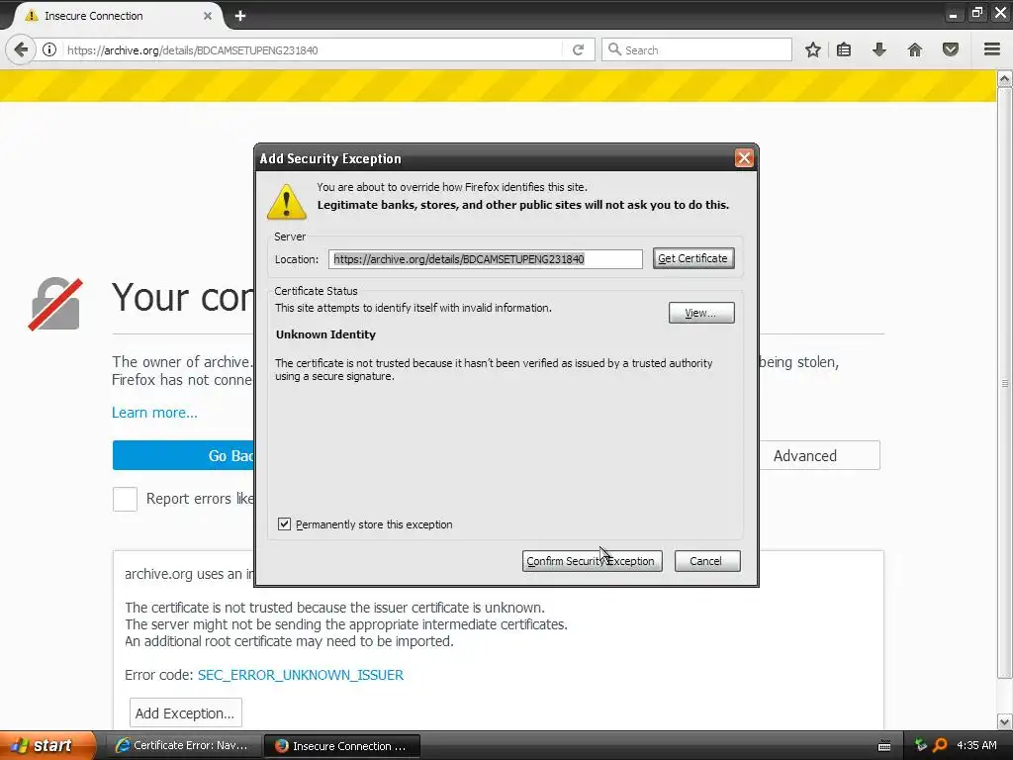Go to the Firefox home icon
The width and height of the screenshot is (1013, 760).
point(915,49)
